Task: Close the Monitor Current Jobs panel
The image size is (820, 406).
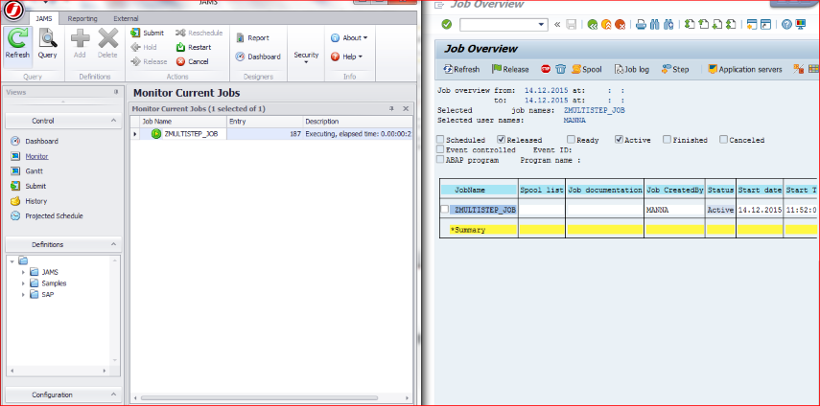Action: point(406,108)
